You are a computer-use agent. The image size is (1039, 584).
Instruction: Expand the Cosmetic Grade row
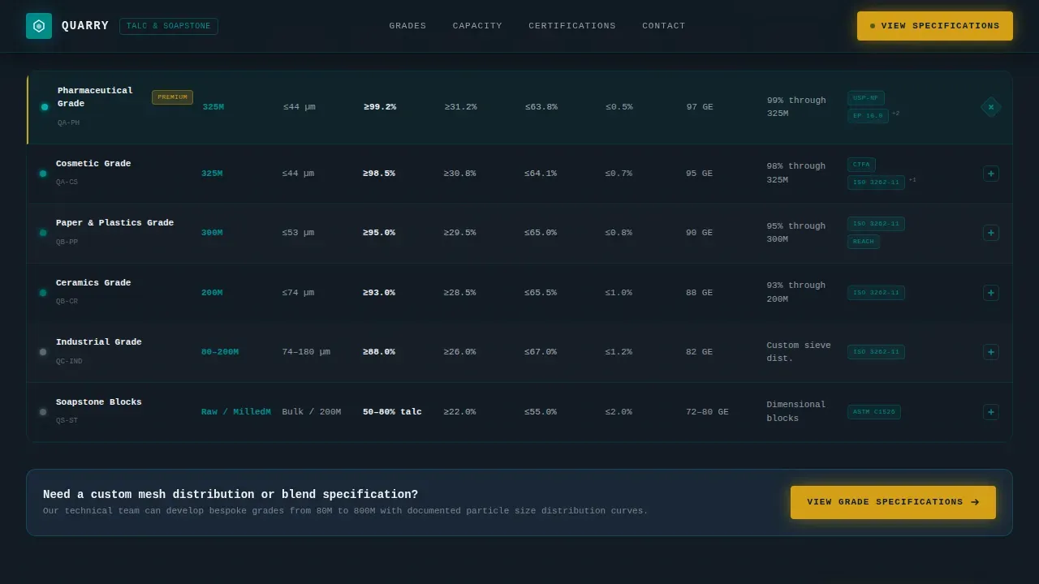pos(991,174)
